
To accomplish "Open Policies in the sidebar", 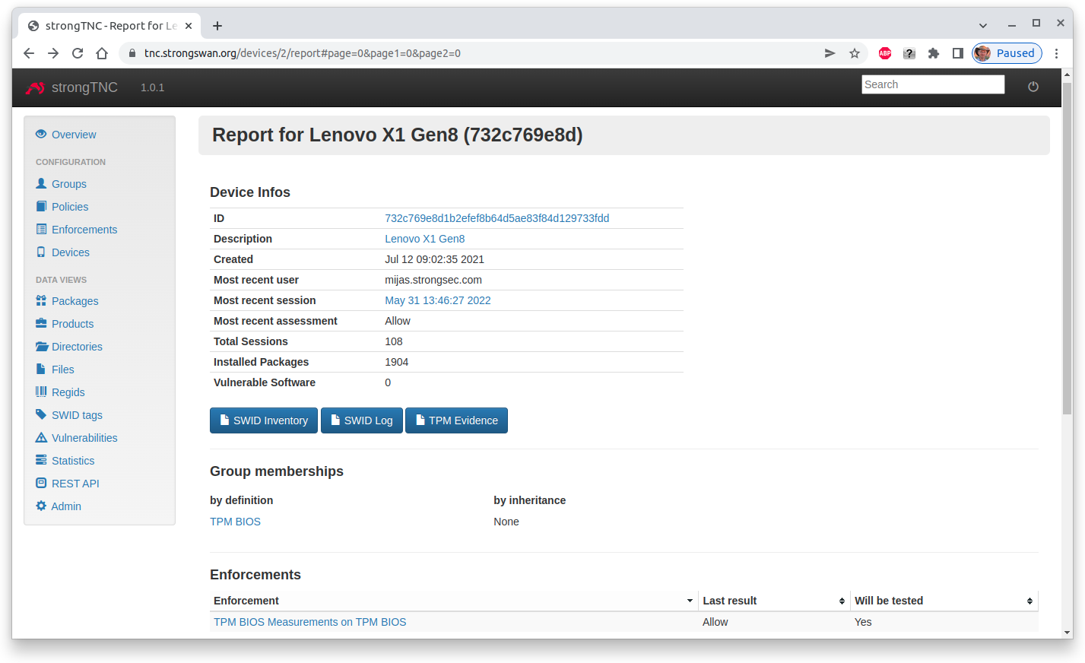I will point(70,207).
